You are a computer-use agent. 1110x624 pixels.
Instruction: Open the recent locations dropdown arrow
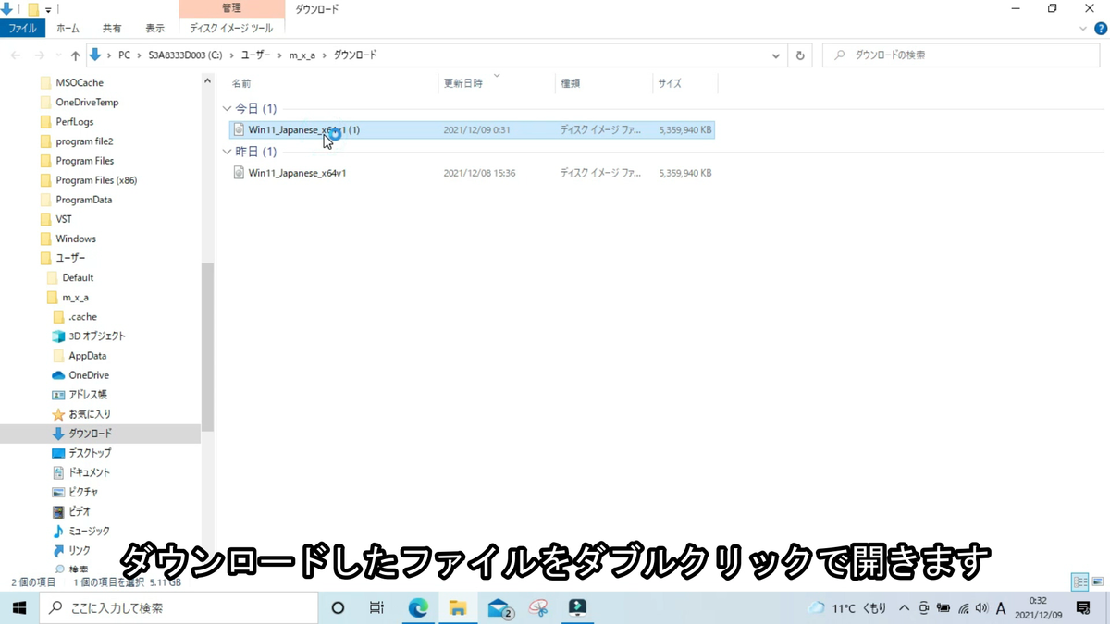58,55
